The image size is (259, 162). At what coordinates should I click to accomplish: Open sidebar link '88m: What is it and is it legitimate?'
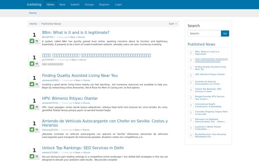click(x=207, y=53)
